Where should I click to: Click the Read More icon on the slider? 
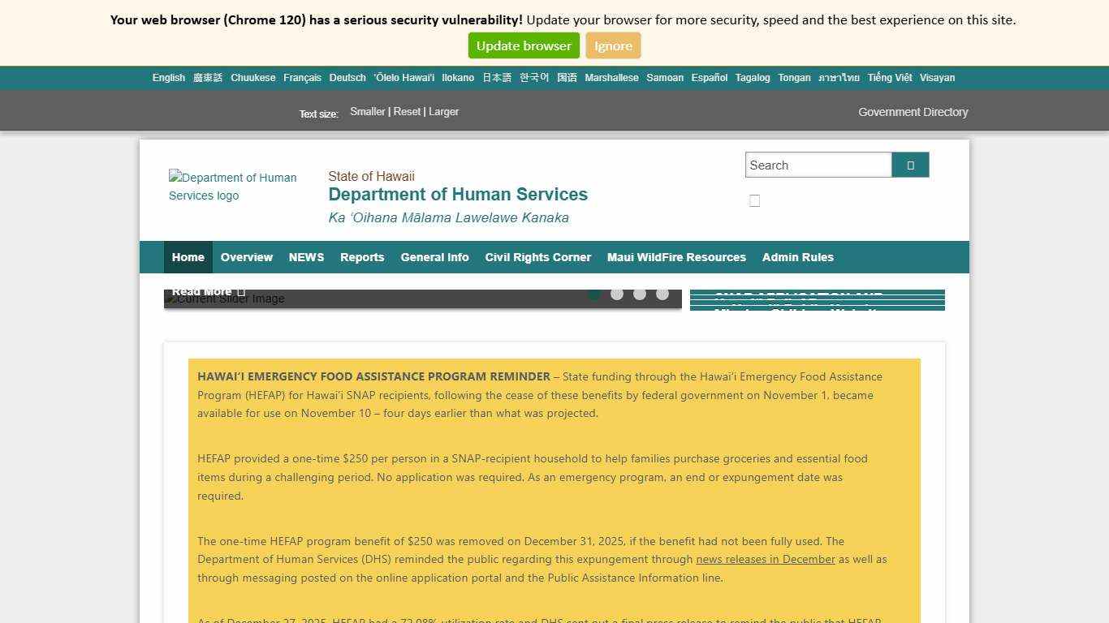tap(240, 291)
